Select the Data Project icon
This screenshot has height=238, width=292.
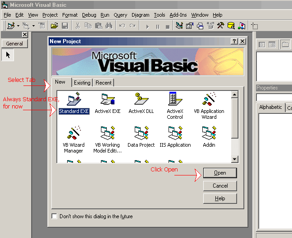[141, 137]
